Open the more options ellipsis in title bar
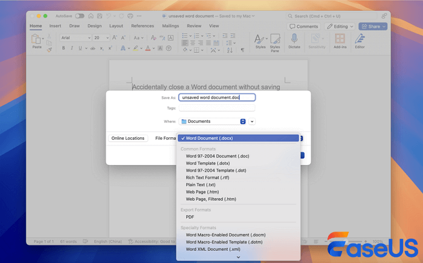The width and height of the screenshot is (423, 263). [x=139, y=16]
